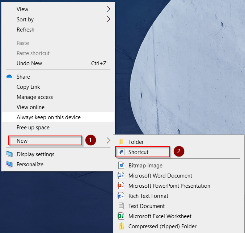This screenshot has width=245, height=233.
Task: Click the greyed-out Paste entry
Action: pyautogui.click(x=58, y=43)
